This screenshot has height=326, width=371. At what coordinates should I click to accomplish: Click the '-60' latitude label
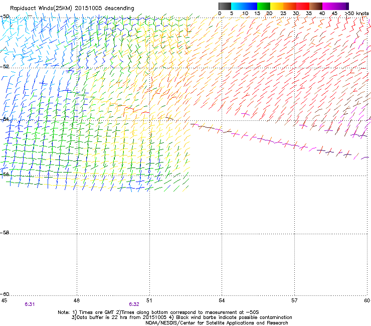coord(5,294)
